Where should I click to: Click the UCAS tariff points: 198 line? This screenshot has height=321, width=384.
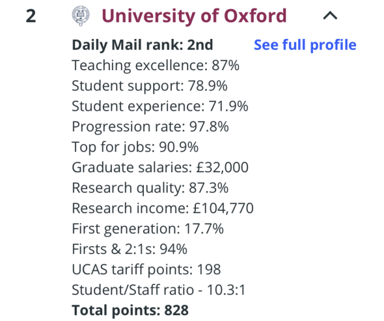(x=146, y=270)
